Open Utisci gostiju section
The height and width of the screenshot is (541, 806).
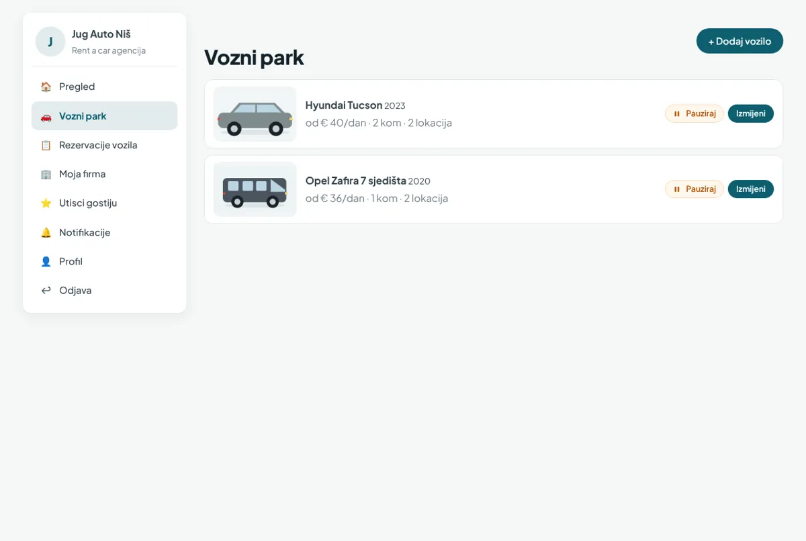104,203
